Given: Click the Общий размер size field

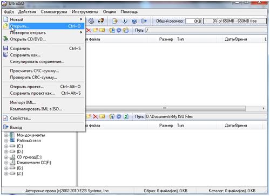Looking at the screenshot, I should 193,21.
